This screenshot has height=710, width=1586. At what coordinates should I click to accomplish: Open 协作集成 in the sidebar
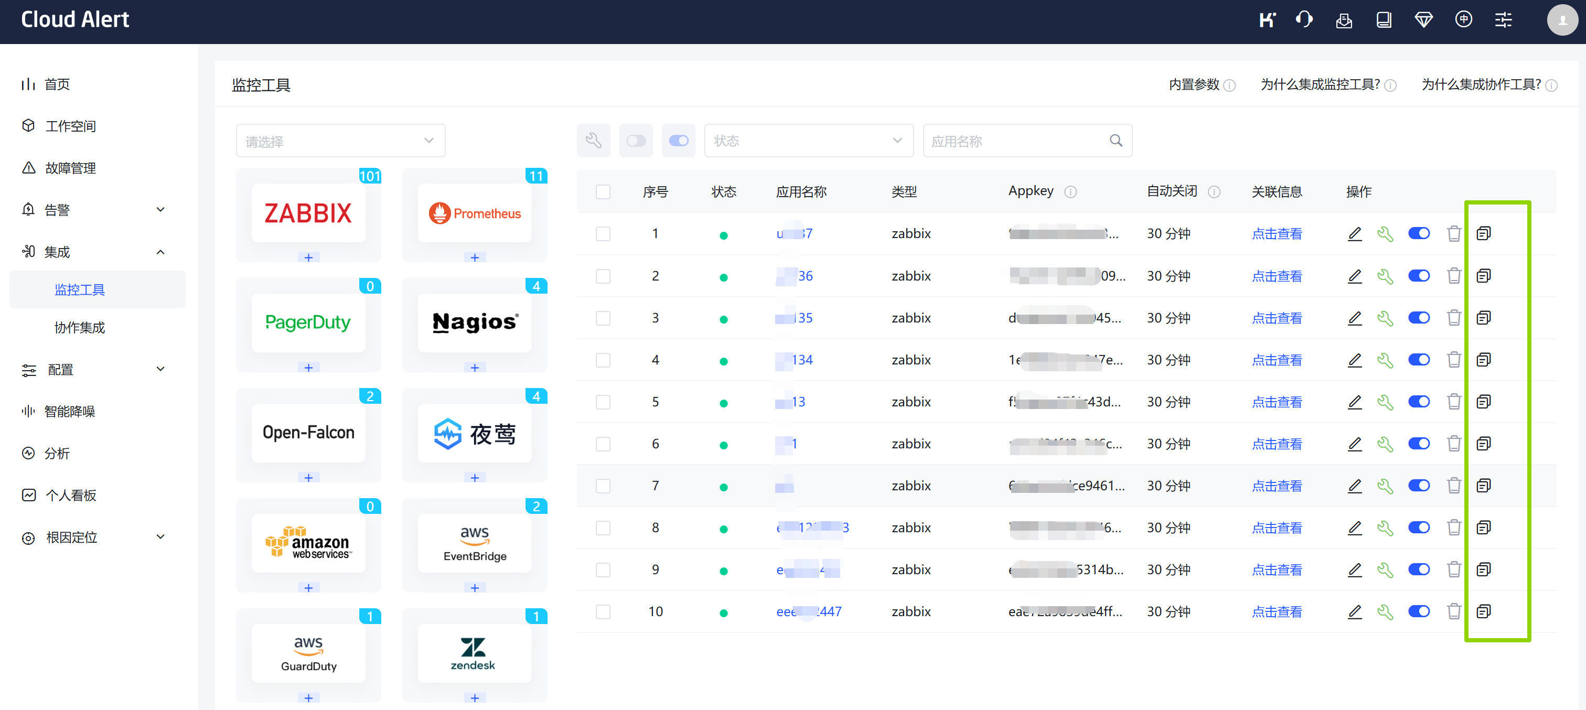[x=80, y=328]
